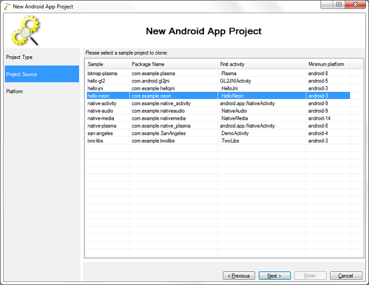Click the com.example.hellojni package cell
The height and width of the screenshot is (285, 369).
point(153,88)
